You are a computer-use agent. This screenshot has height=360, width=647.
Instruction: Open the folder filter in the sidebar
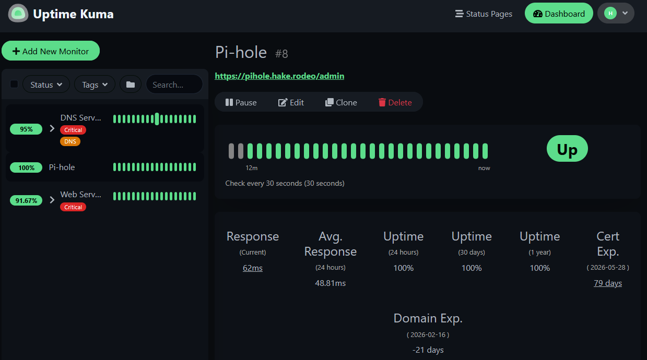pos(130,83)
